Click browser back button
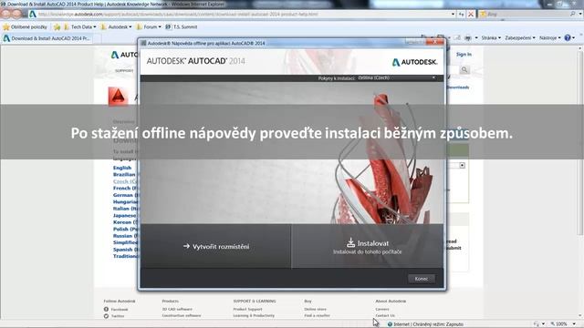This screenshot has height=328, width=584. coord(6,15)
